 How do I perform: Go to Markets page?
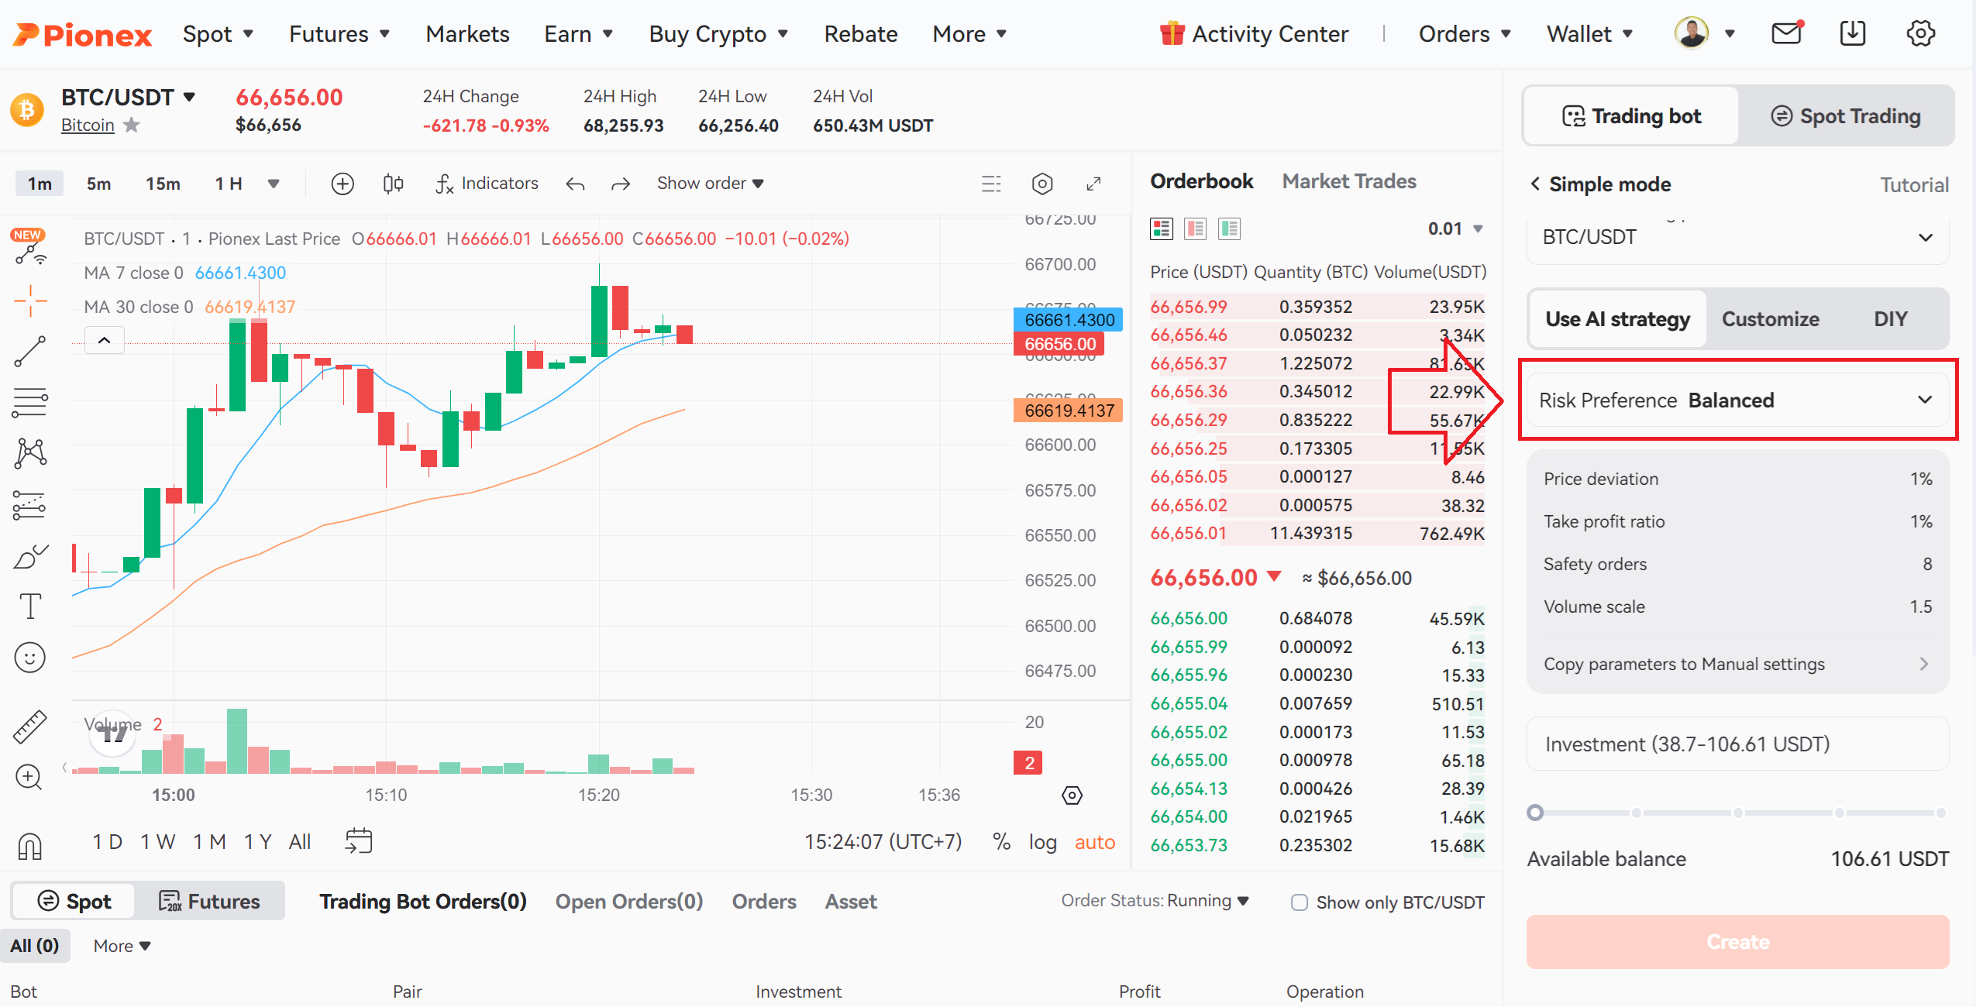467,34
